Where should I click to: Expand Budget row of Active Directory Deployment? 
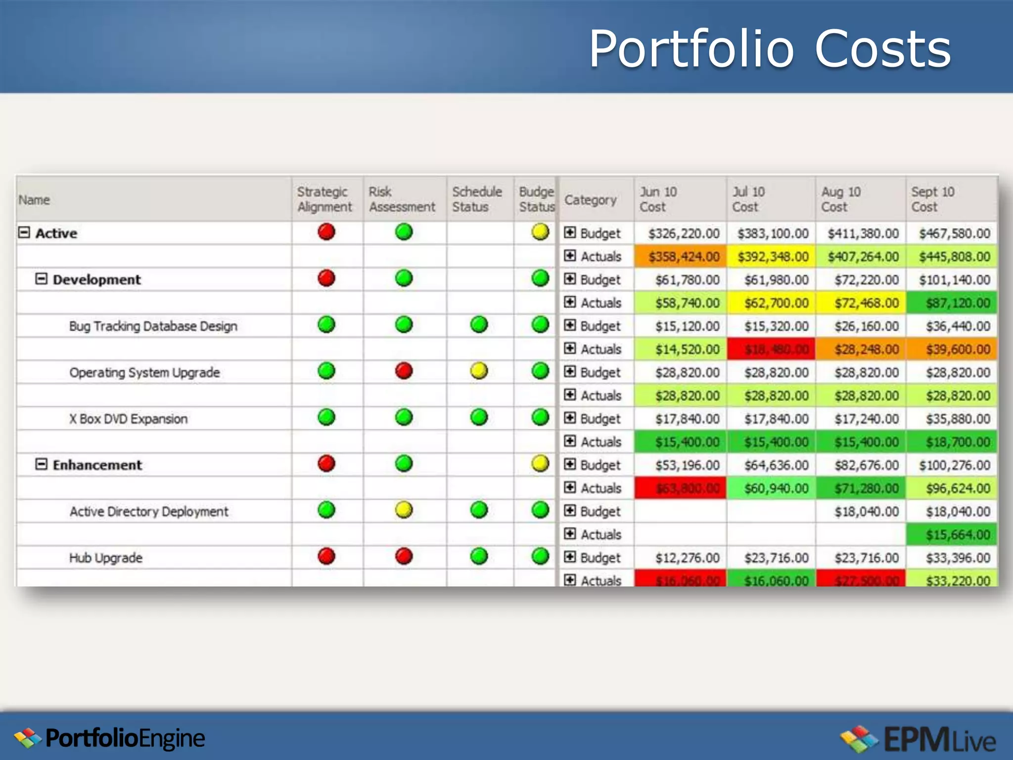tap(570, 511)
